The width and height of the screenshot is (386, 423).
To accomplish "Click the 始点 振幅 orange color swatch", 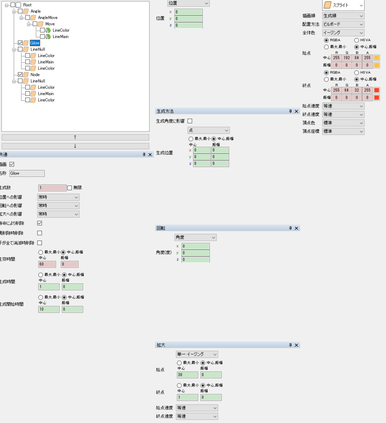I will [x=377, y=65].
